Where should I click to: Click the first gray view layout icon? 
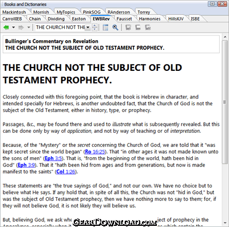pyautogui.click(x=128, y=27)
